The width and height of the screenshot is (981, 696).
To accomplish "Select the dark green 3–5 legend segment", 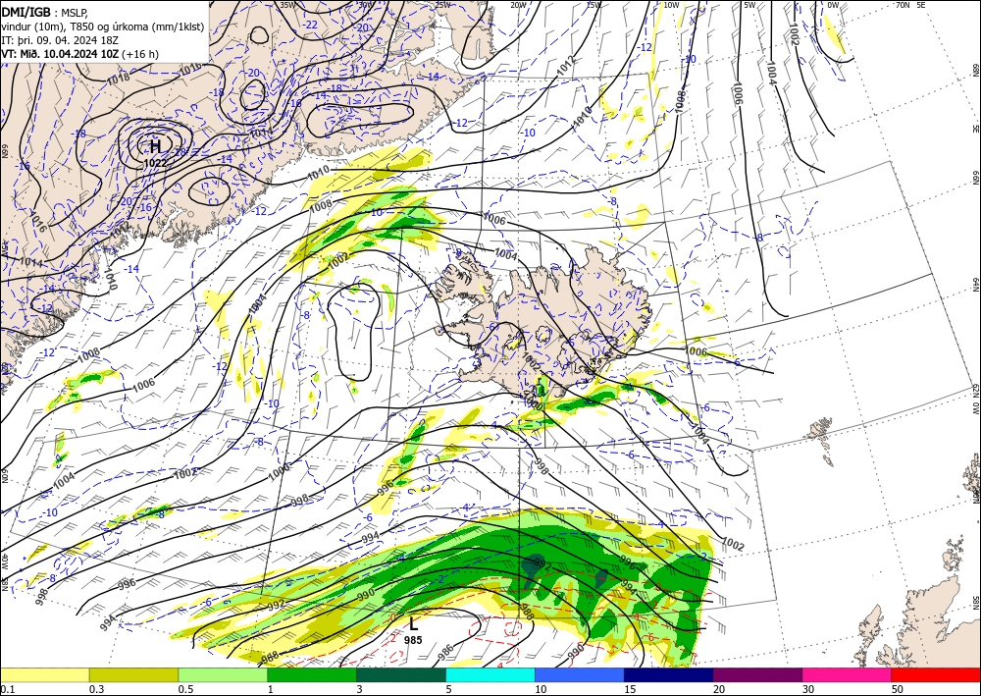I will pos(401,674).
